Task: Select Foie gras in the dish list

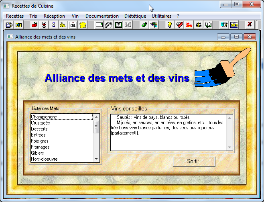Action: tap(62, 141)
